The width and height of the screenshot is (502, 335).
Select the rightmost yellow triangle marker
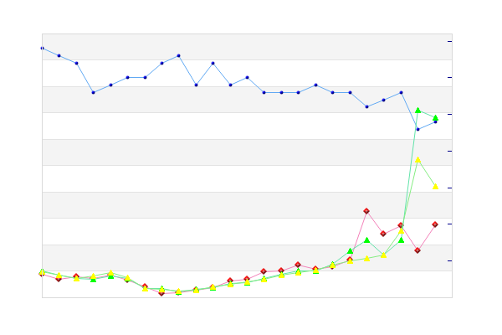click(435, 186)
